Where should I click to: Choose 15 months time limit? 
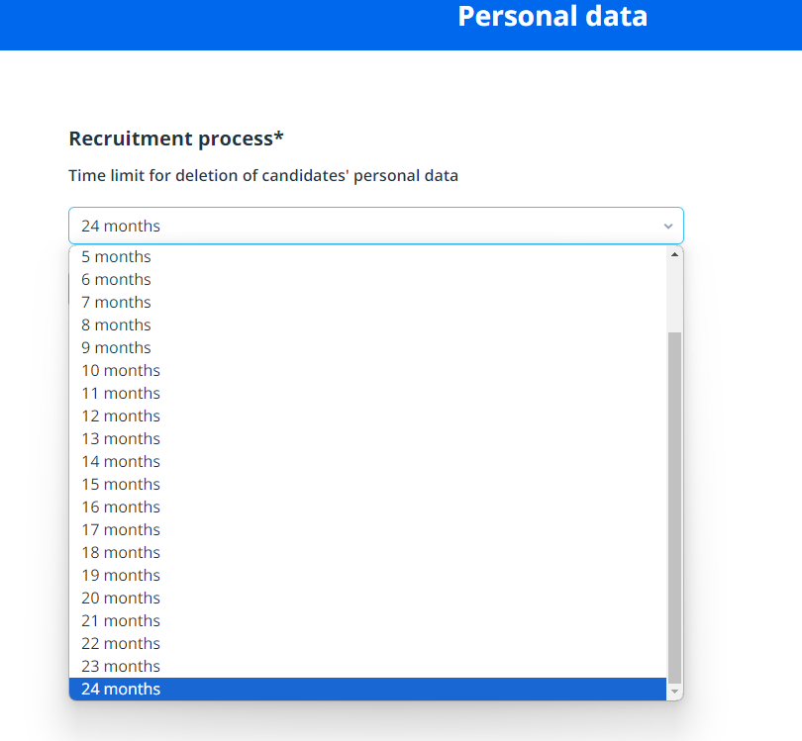coord(120,484)
